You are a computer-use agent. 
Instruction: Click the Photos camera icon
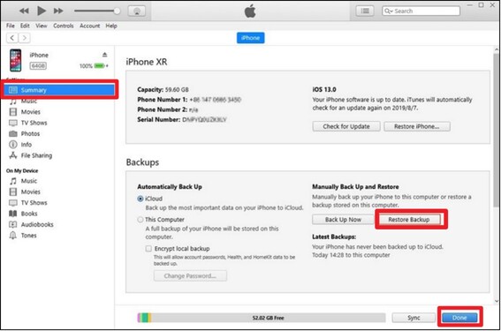coord(13,134)
